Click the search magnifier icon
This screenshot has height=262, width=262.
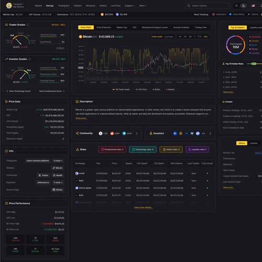[189, 6]
